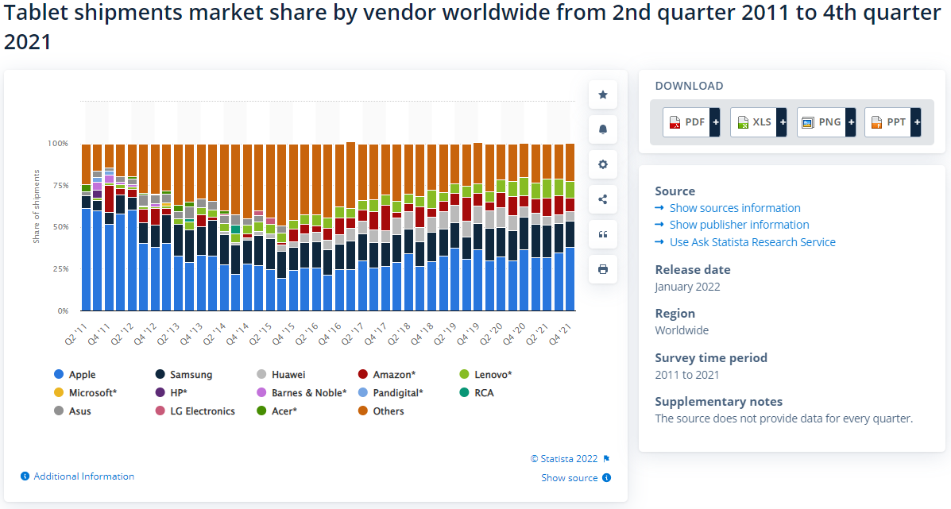Download the chart as PDF
This screenshot has width=951, height=509.
pyautogui.click(x=691, y=122)
